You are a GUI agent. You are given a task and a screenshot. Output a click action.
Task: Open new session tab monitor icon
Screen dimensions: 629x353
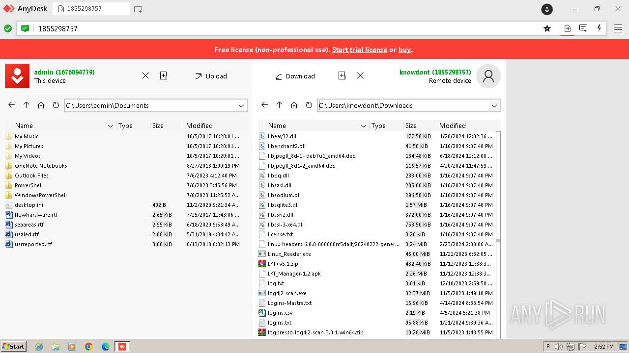(x=138, y=9)
